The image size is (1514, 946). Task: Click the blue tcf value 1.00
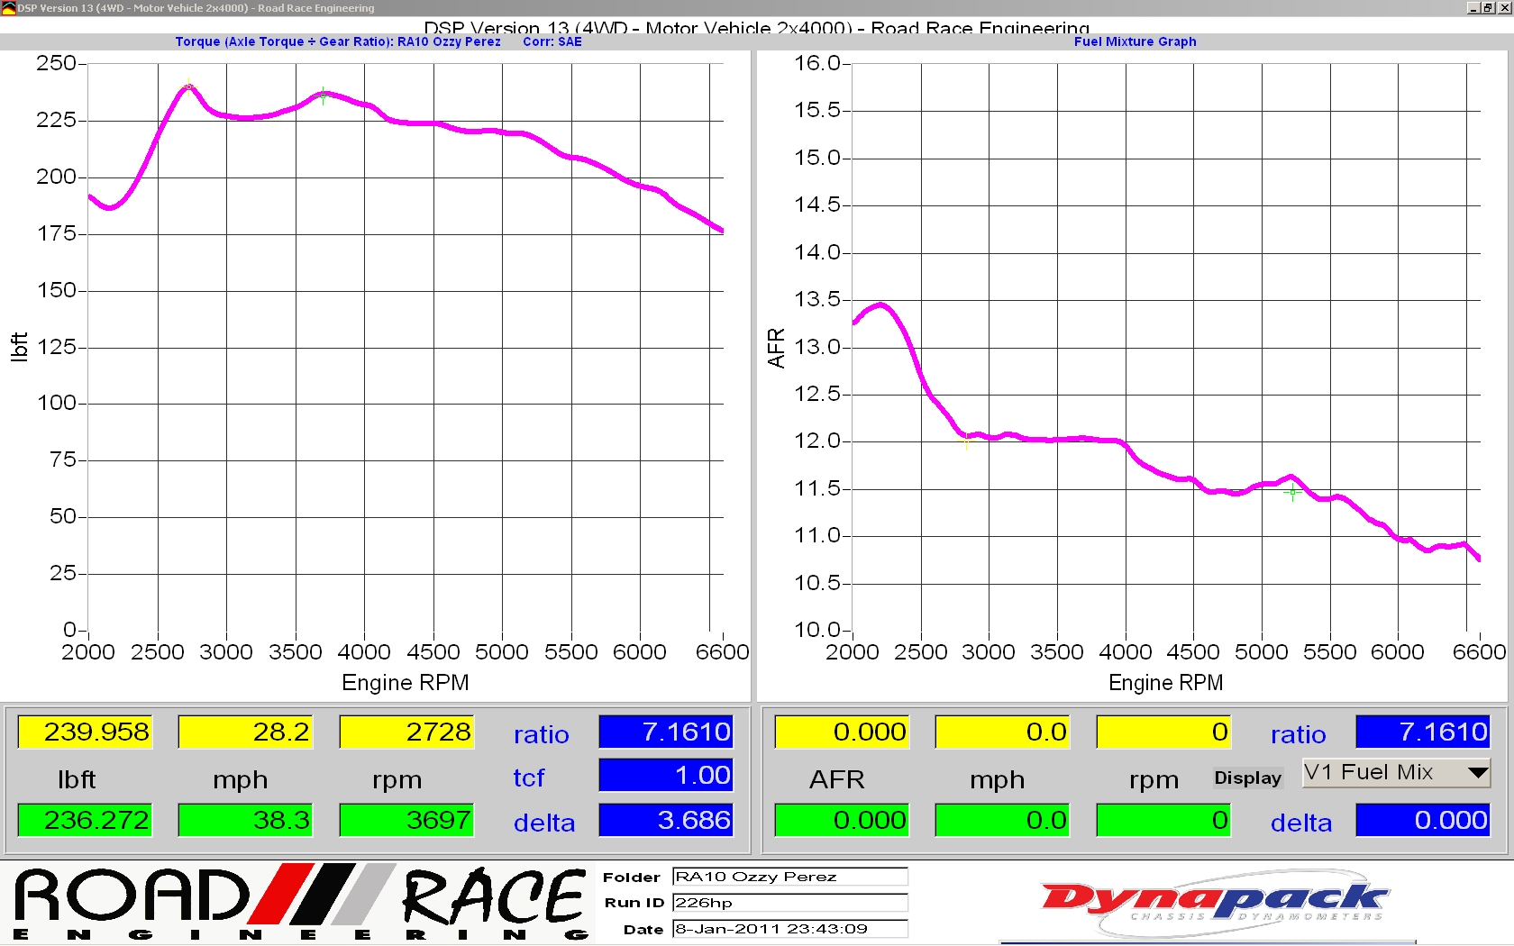pos(665,775)
